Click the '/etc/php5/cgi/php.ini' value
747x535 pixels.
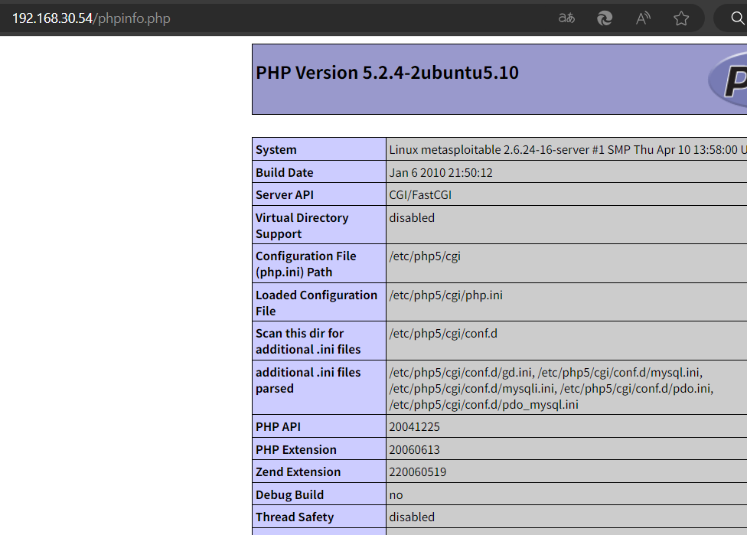pyautogui.click(x=445, y=295)
